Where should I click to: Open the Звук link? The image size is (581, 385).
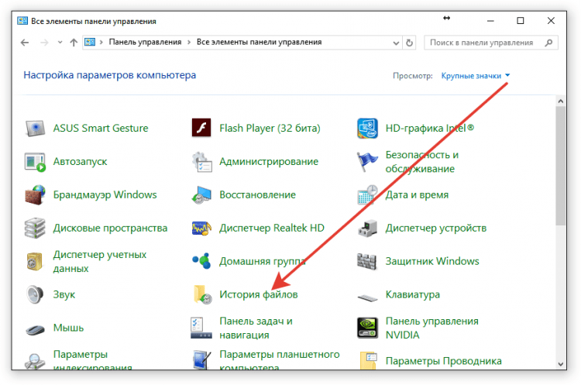64,295
